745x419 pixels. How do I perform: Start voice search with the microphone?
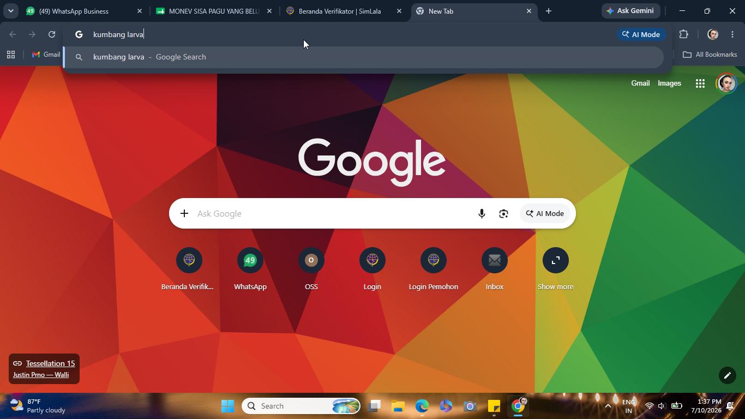tap(482, 213)
